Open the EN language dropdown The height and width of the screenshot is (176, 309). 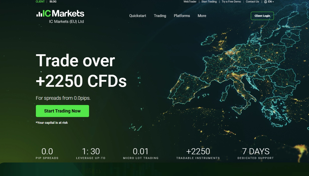coord(271,2)
